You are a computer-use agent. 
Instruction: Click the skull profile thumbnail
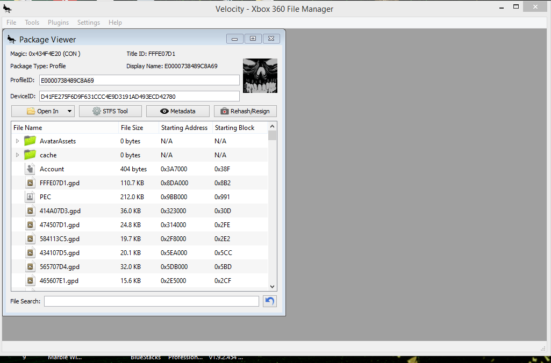pyautogui.click(x=260, y=76)
